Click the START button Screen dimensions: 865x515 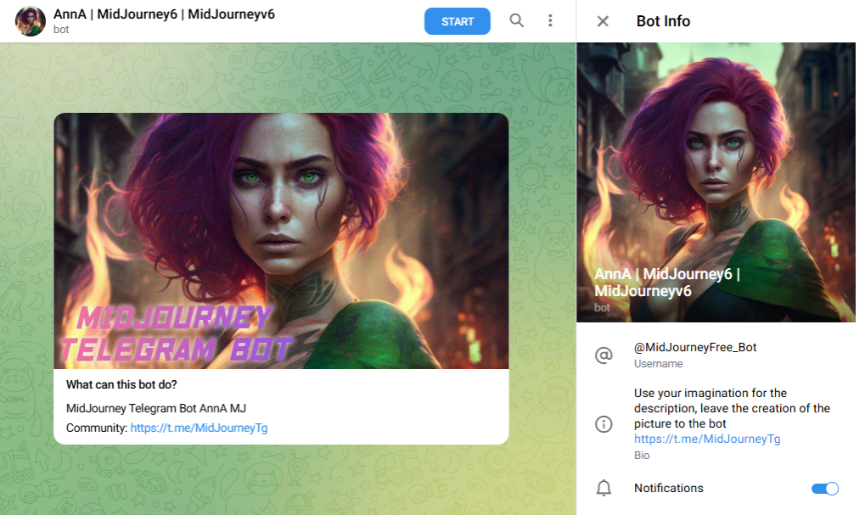click(x=457, y=21)
